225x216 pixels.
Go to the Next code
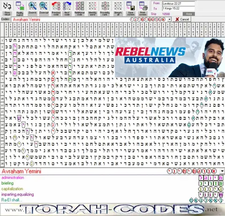click(67, 6)
